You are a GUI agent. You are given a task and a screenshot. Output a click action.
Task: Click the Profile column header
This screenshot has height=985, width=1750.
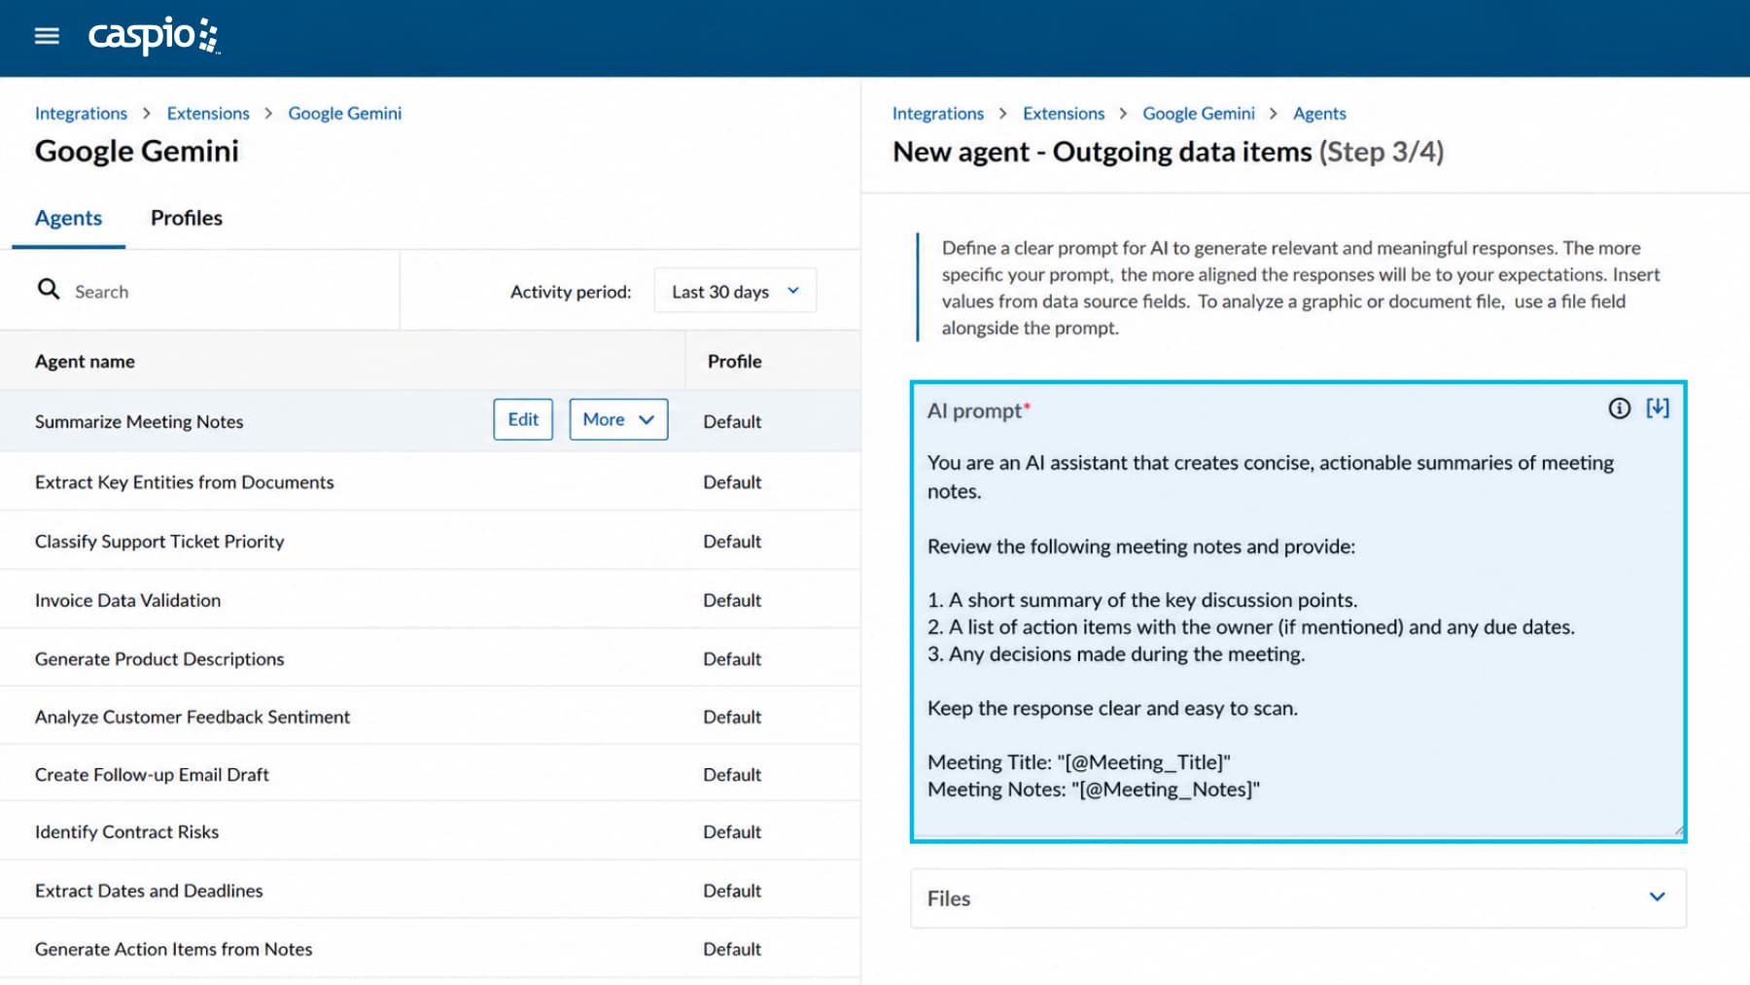click(x=735, y=361)
